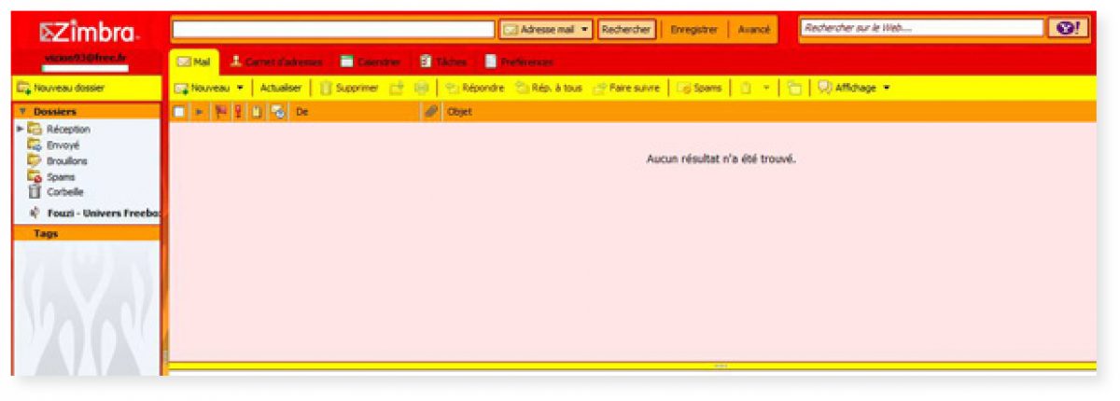Click the Spams toolbar button
The height and width of the screenshot is (401, 1120).
coord(699,88)
